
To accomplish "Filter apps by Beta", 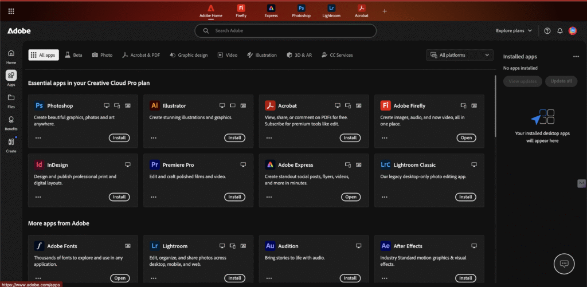I will pos(73,55).
